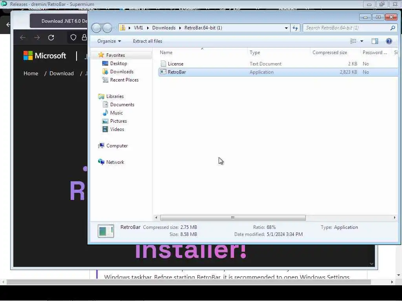The image size is (402, 301).
Task: Select the '2,823 KB' compressed size cell
Action: click(349, 72)
